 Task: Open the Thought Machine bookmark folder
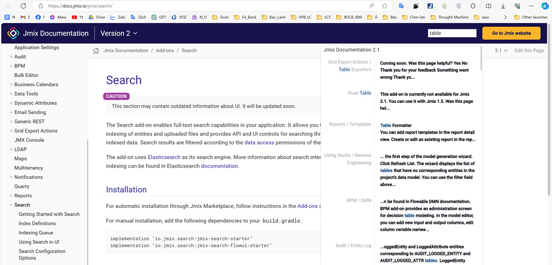(449, 17)
